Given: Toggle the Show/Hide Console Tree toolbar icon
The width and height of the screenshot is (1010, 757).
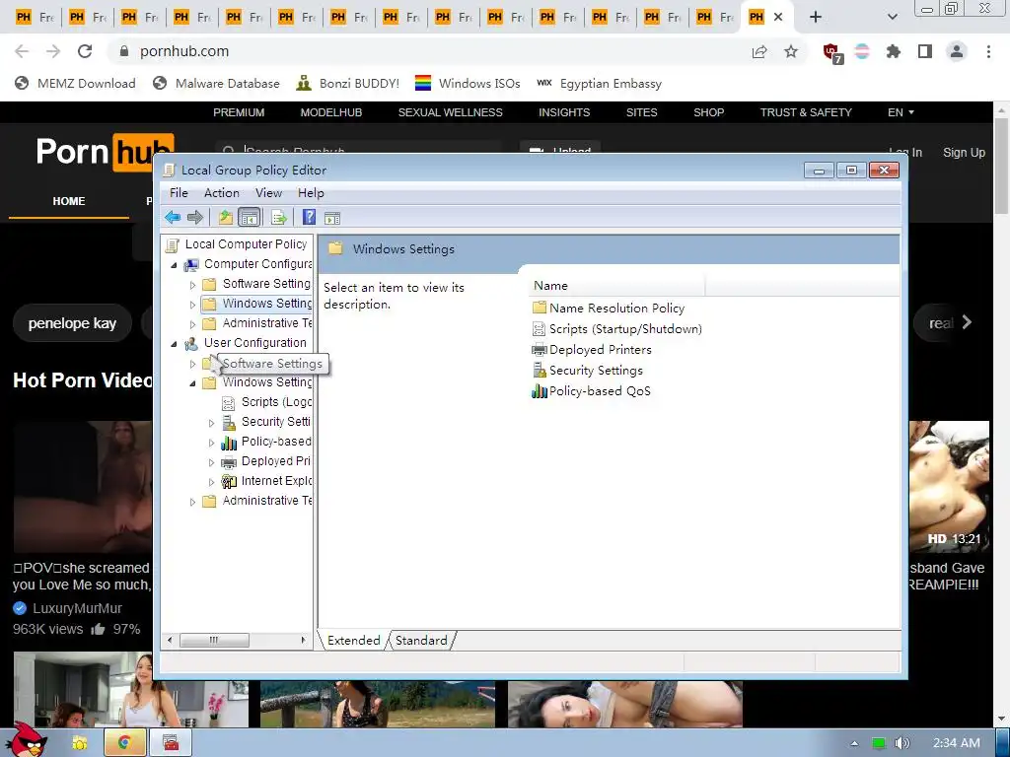Looking at the screenshot, I should pos(249,218).
